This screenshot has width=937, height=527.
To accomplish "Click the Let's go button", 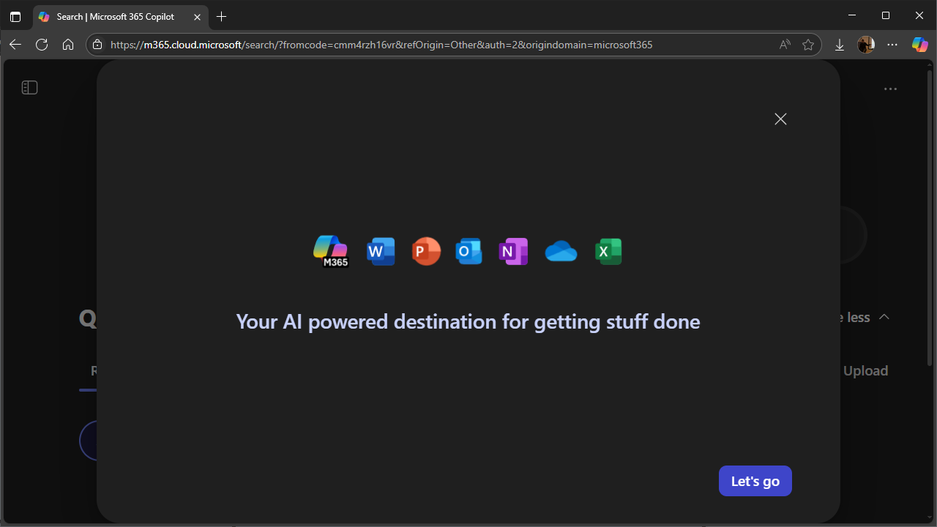I will coord(755,481).
